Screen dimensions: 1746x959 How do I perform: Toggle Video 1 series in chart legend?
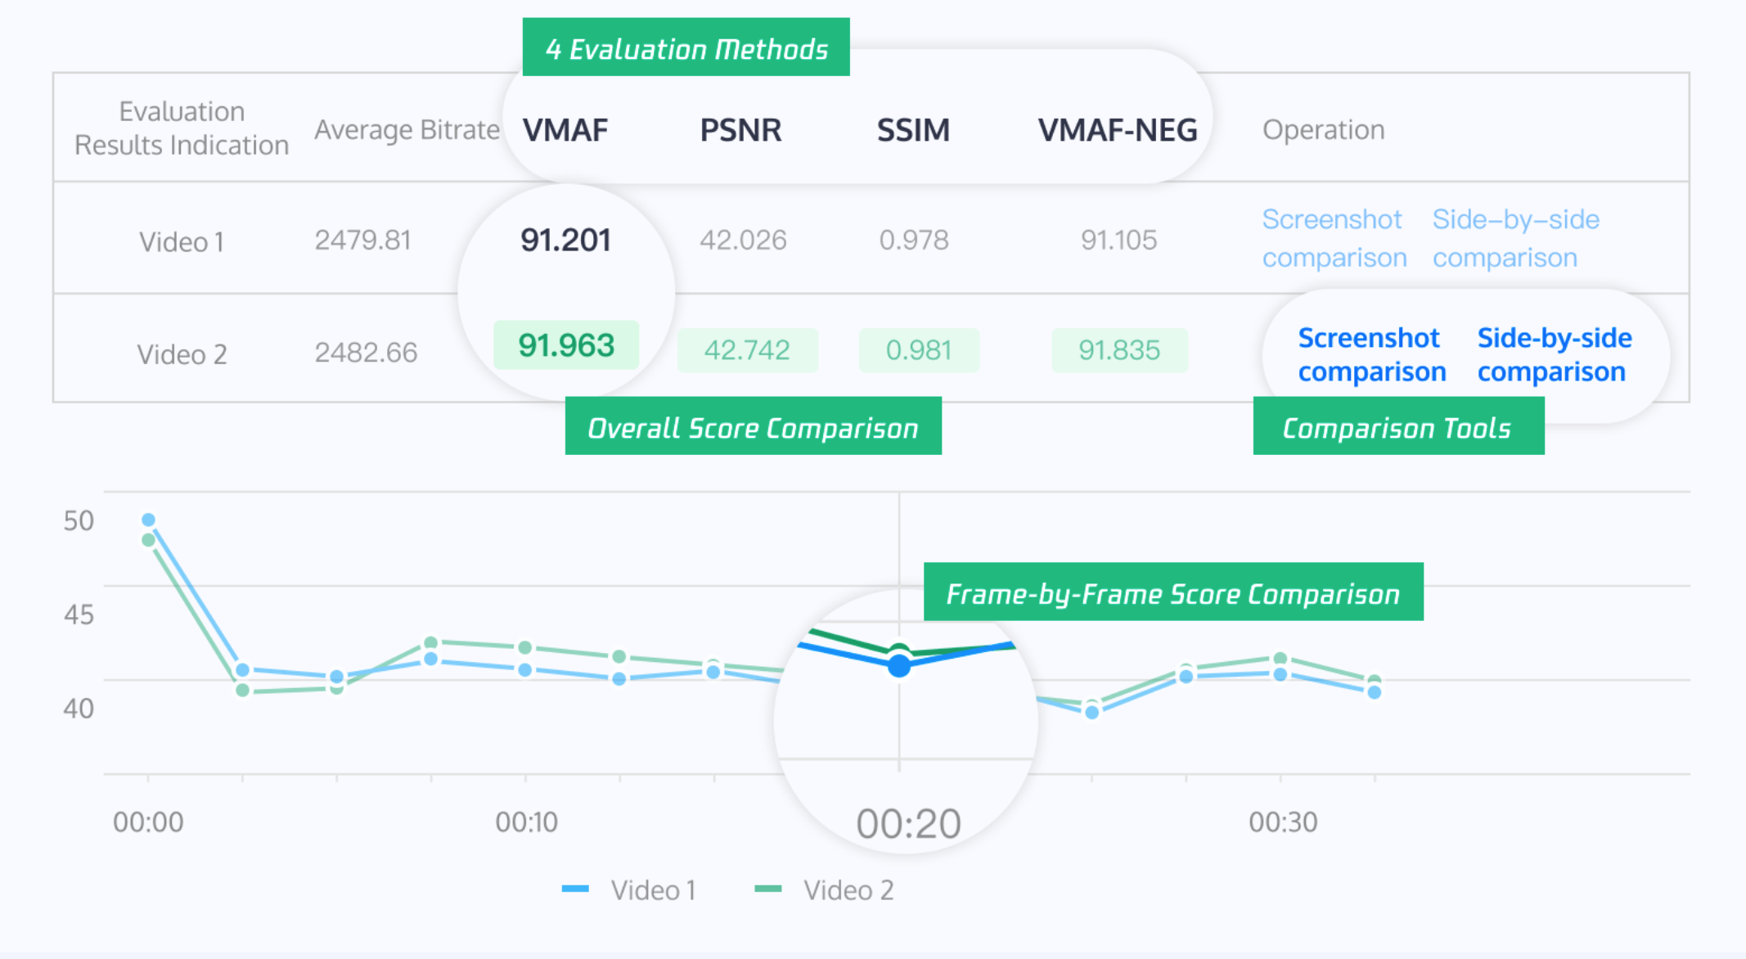click(x=629, y=889)
